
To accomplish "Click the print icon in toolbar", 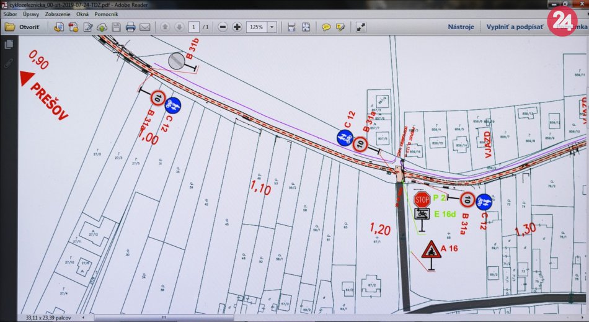I will coord(130,27).
